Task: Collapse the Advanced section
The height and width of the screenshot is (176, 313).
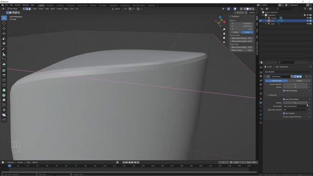Action: (272, 95)
